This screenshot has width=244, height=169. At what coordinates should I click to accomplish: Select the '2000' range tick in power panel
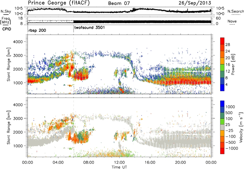click(x=18, y=69)
